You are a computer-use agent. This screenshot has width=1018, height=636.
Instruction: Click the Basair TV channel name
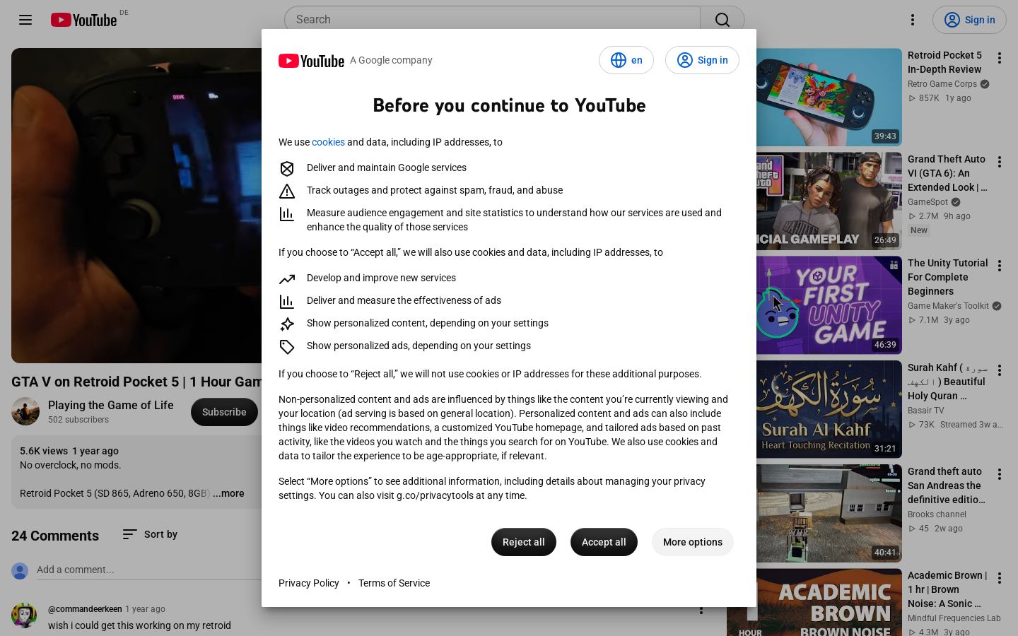coord(925,411)
